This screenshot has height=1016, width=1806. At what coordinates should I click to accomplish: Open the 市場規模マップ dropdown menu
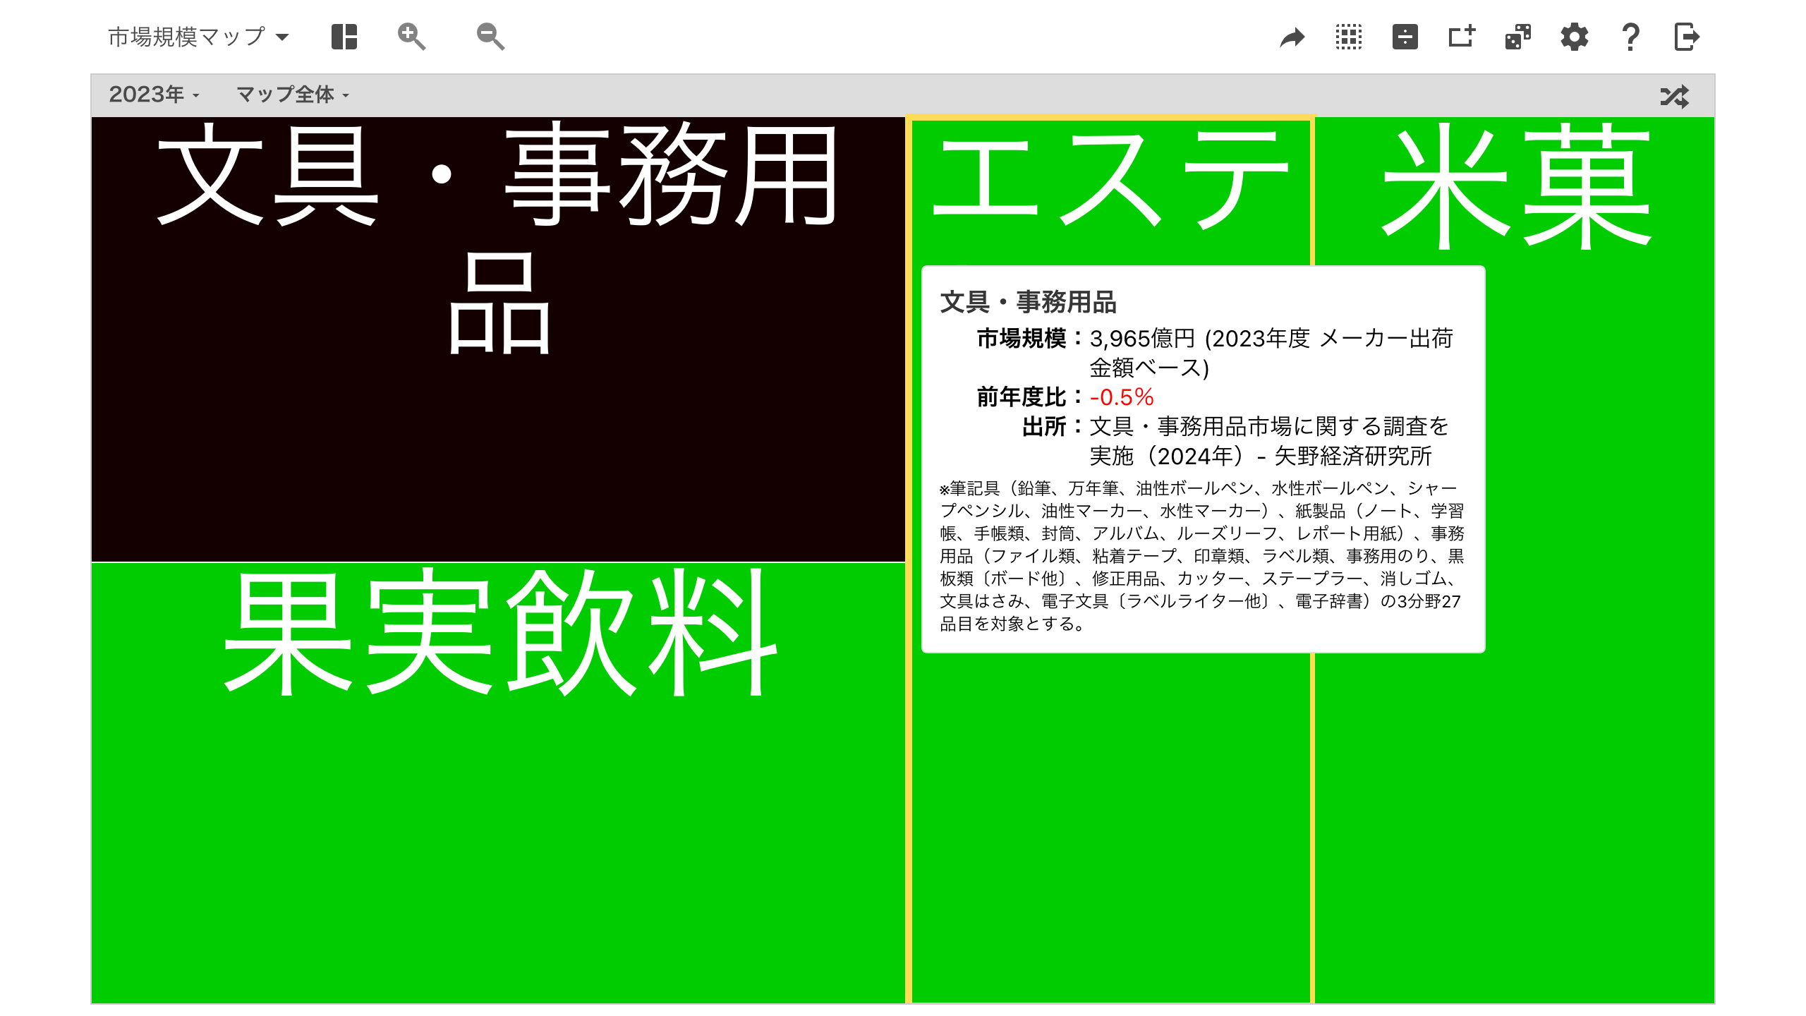198,37
